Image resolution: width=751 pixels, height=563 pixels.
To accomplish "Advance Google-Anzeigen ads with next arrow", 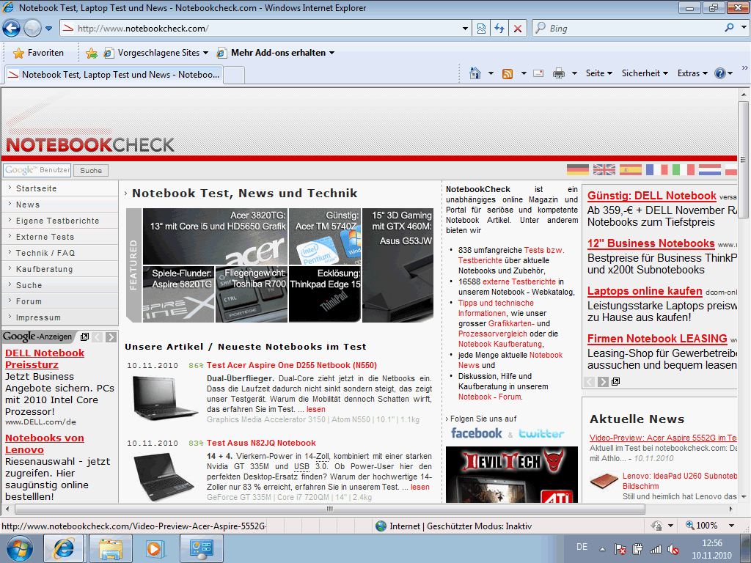I will 111,337.
